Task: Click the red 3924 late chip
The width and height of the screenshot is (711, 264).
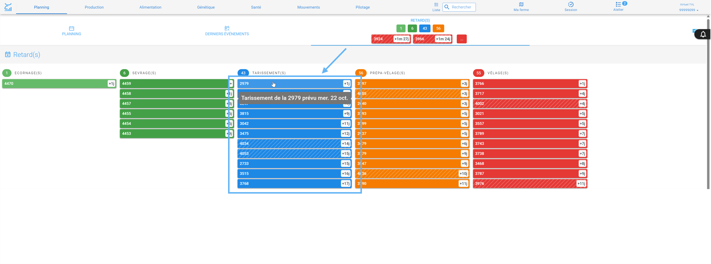Action: click(391, 39)
